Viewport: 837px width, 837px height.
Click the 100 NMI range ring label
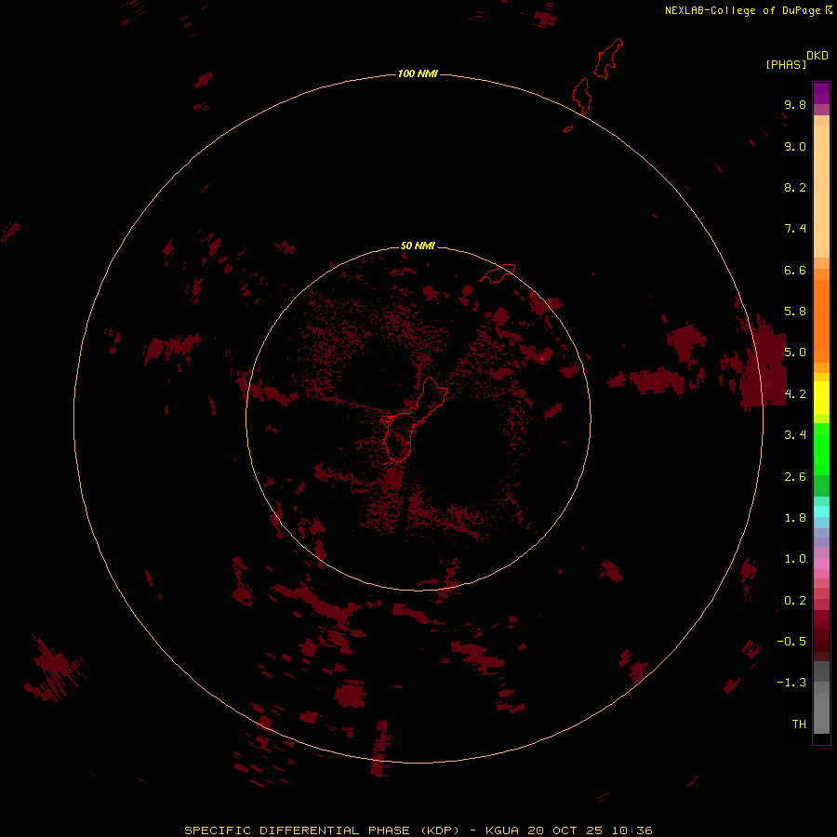point(418,73)
